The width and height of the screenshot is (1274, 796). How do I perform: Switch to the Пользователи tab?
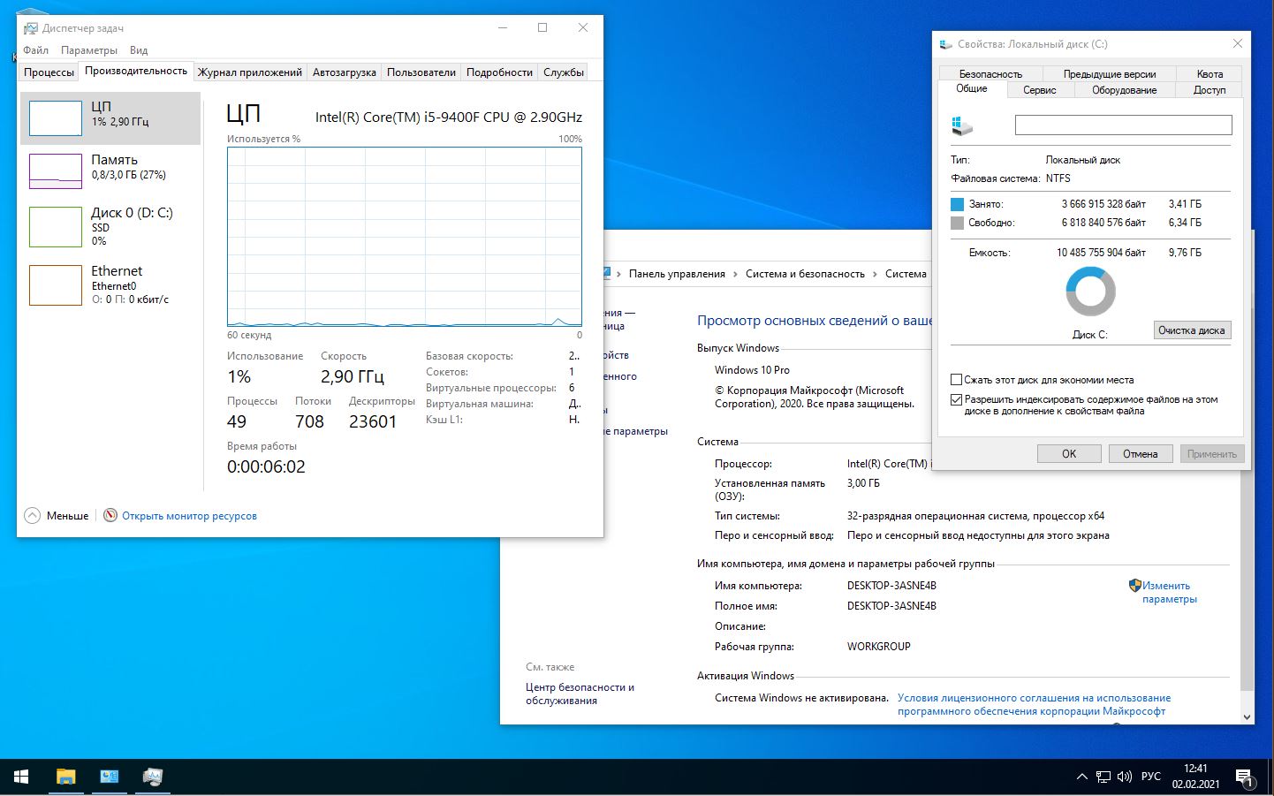click(421, 72)
